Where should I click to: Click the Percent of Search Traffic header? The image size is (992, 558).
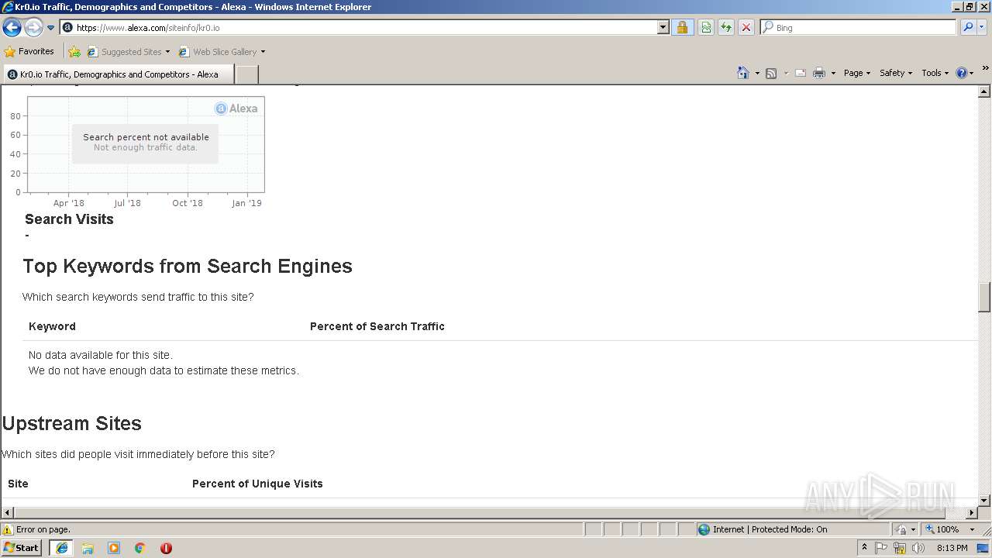(377, 326)
